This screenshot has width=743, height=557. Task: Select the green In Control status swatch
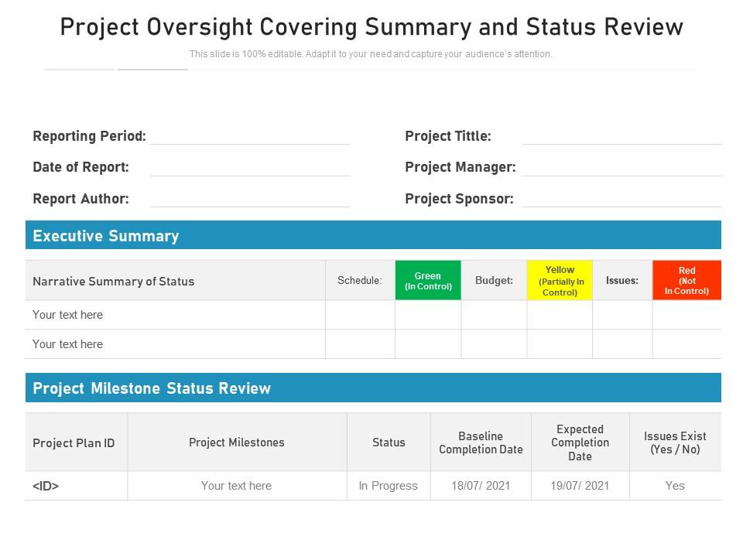coord(428,280)
